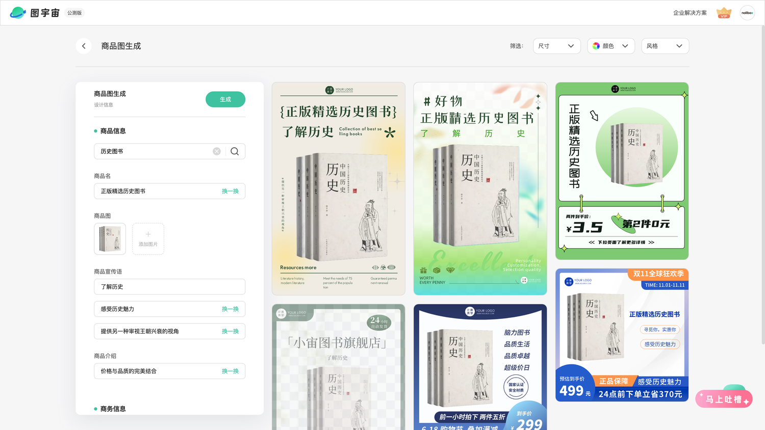Screen dimensions: 765x430
Task: Select the 小宙图书旗舰店 poster
Action: [339, 367]
